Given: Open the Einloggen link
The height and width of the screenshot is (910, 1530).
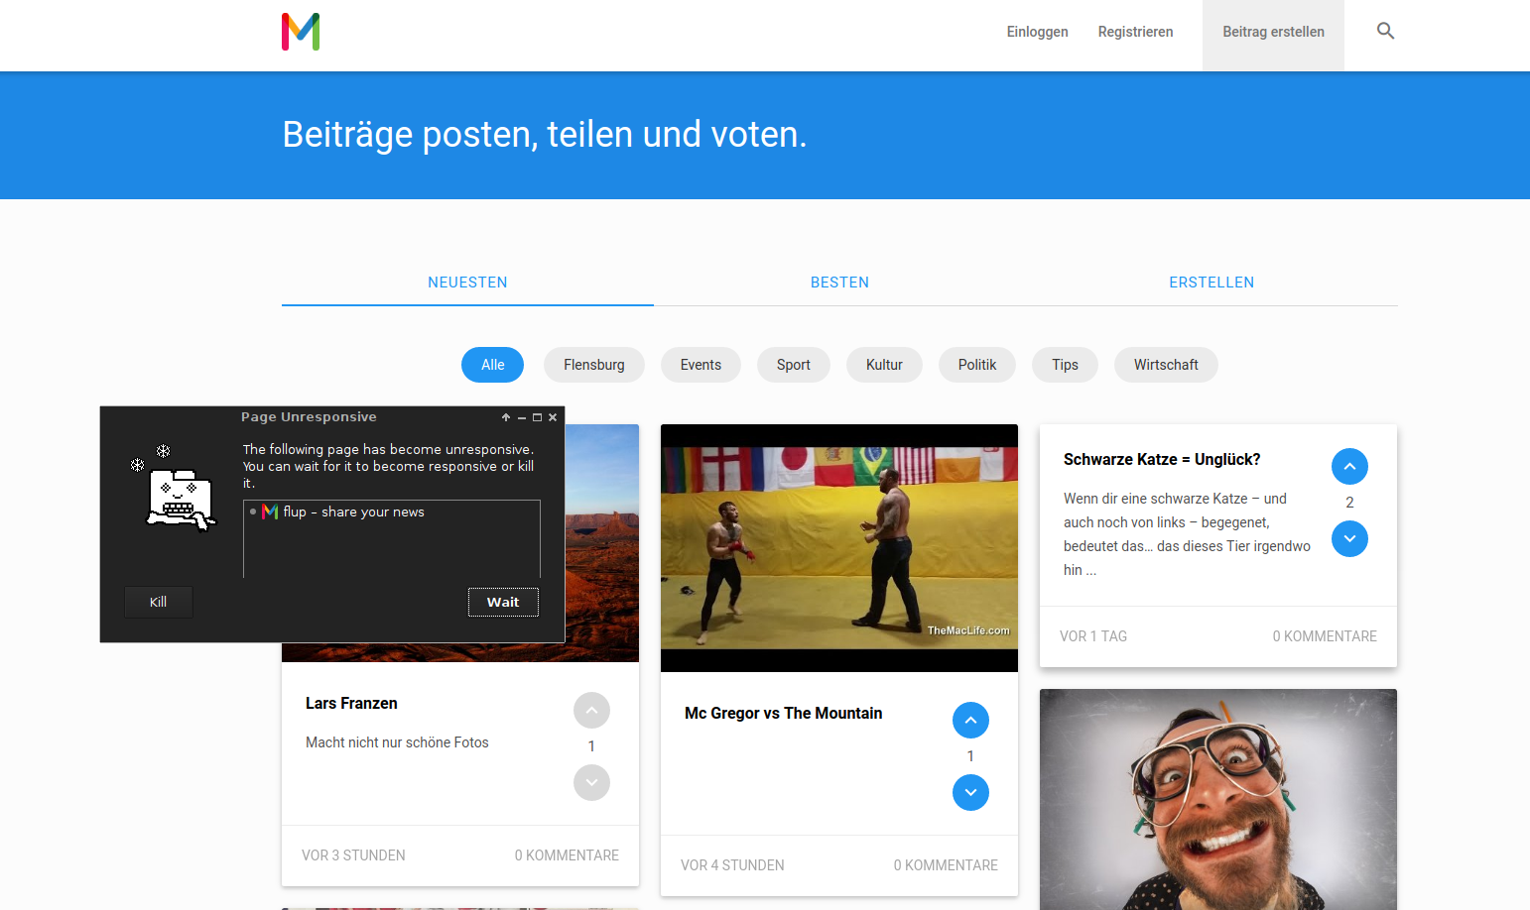Looking at the screenshot, I should (x=1037, y=32).
